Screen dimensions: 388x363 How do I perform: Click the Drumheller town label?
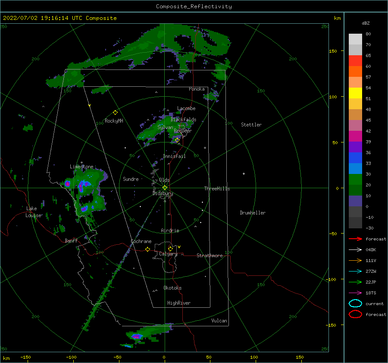click(x=253, y=213)
